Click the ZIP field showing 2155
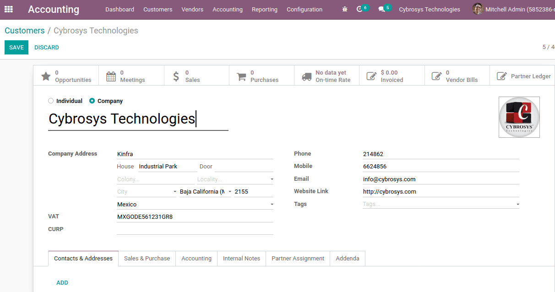Screen dimensions: 555x292 (254, 192)
